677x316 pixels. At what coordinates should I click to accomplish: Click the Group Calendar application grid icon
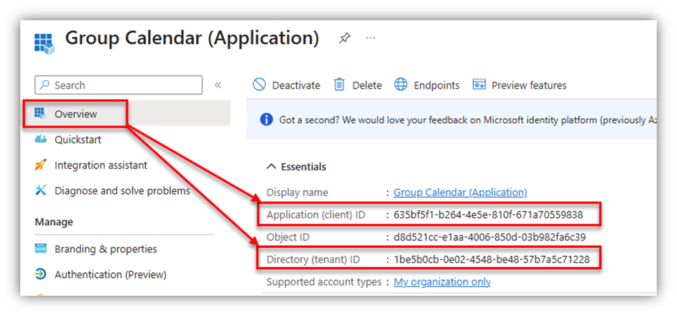pyautogui.click(x=44, y=44)
